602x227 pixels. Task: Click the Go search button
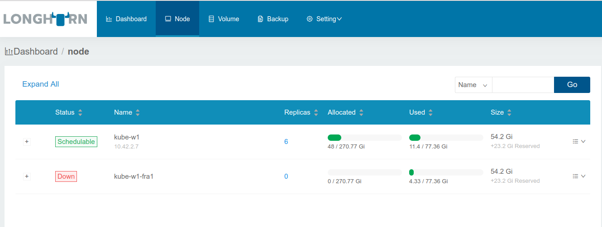click(572, 85)
